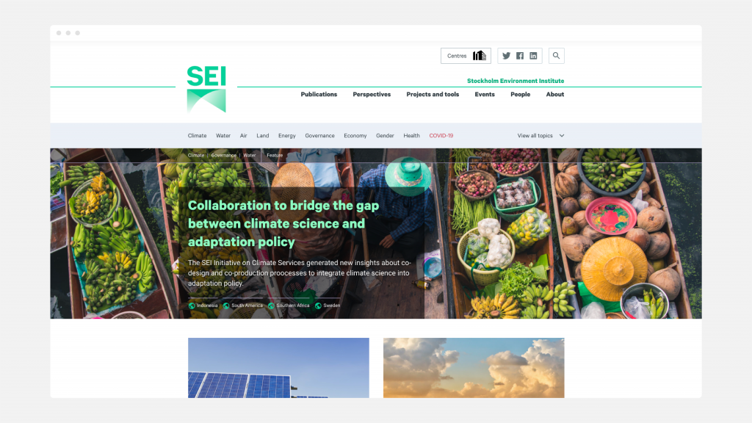Open the hero article headline about collaboration
Viewport: 752px width, 423px height.
coord(283,223)
